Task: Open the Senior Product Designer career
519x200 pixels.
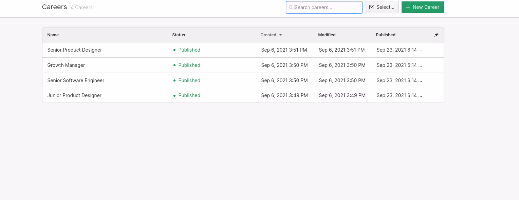Action: [75, 50]
